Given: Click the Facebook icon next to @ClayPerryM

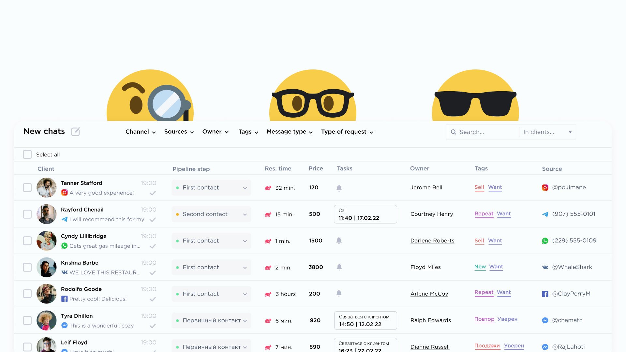Looking at the screenshot, I should (545, 294).
